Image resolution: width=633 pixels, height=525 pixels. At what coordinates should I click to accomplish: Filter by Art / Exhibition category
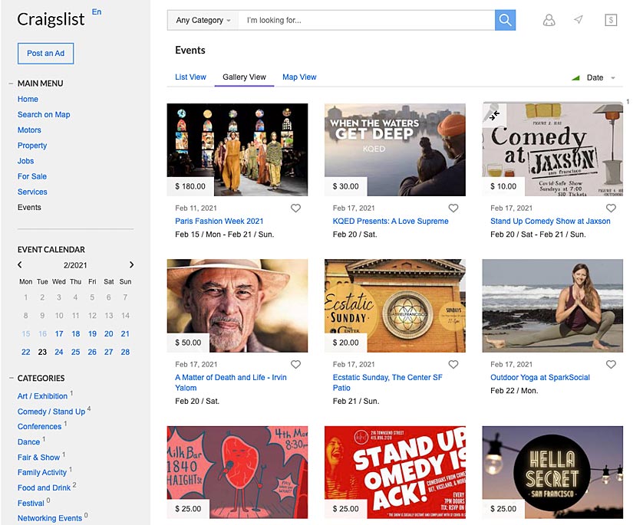[x=42, y=396]
